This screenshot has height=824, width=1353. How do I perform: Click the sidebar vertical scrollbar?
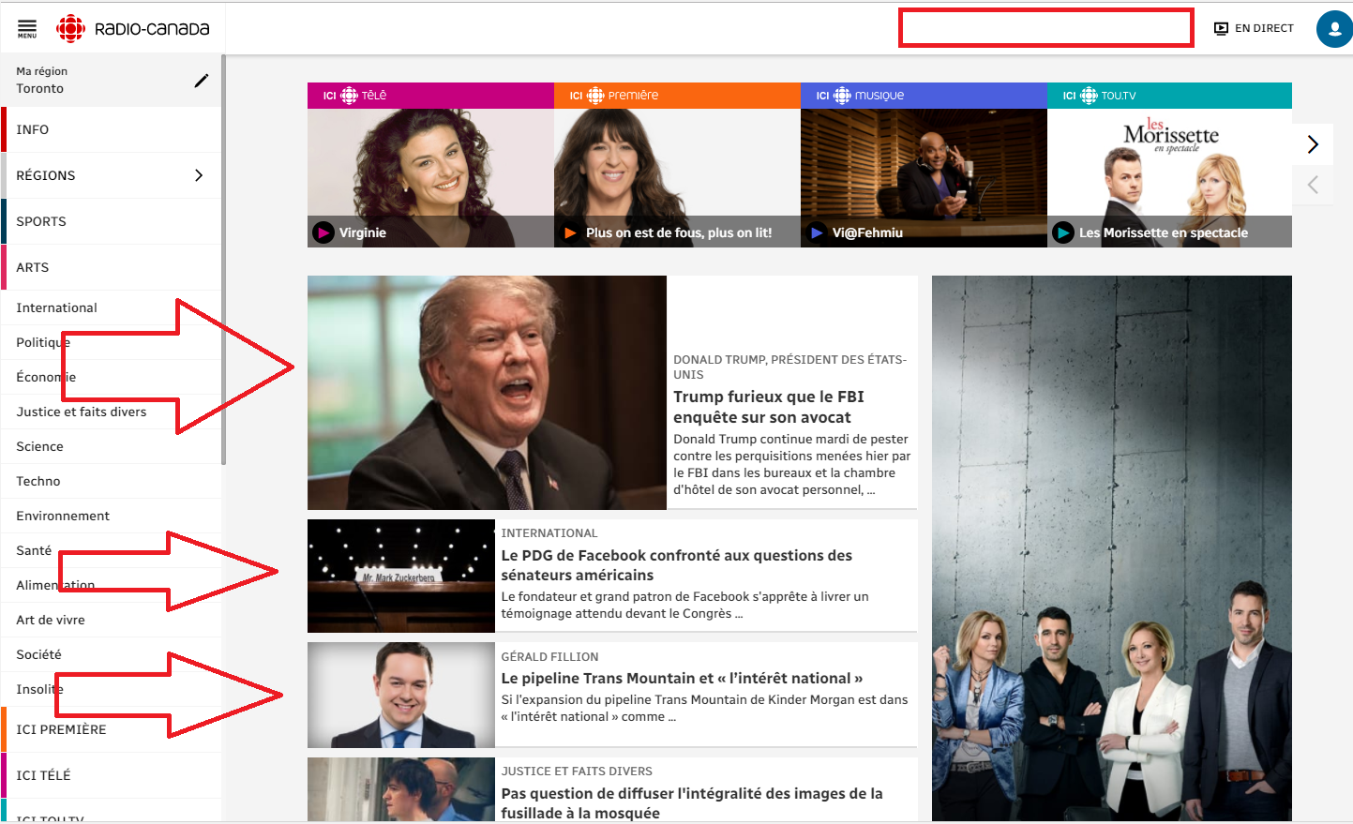[223, 259]
